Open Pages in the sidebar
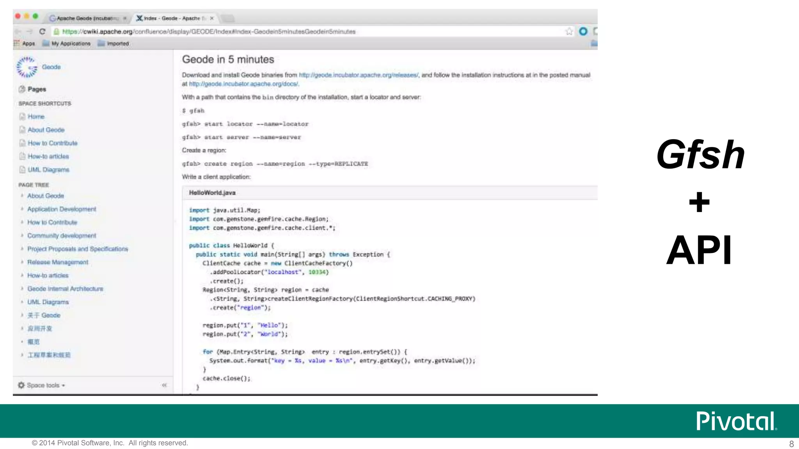 (32, 89)
